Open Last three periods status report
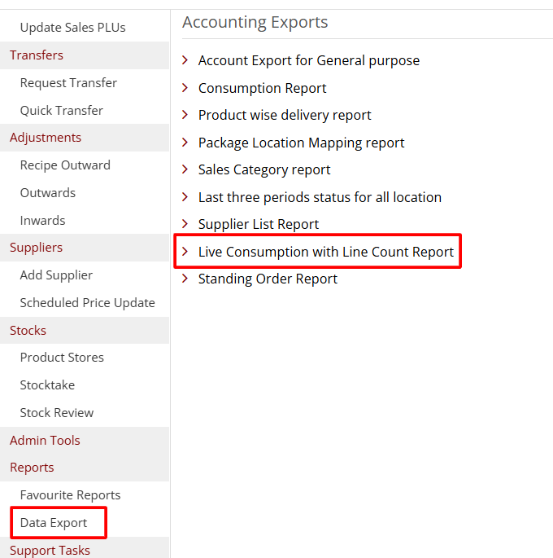Image resolution: width=553 pixels, height=558 pixels. coord(320,197)
